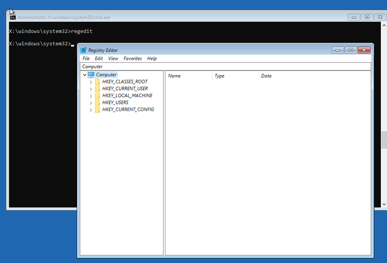
Task: Open the Favorites menu in Registry Editor
Action: pos(132,59)
